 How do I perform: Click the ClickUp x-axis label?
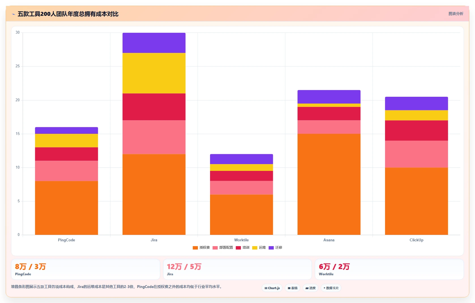click(416, 240)
